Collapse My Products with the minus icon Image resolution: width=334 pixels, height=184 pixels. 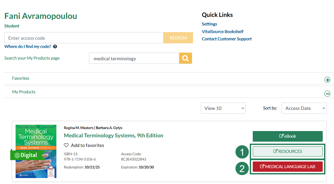(327, 93)
